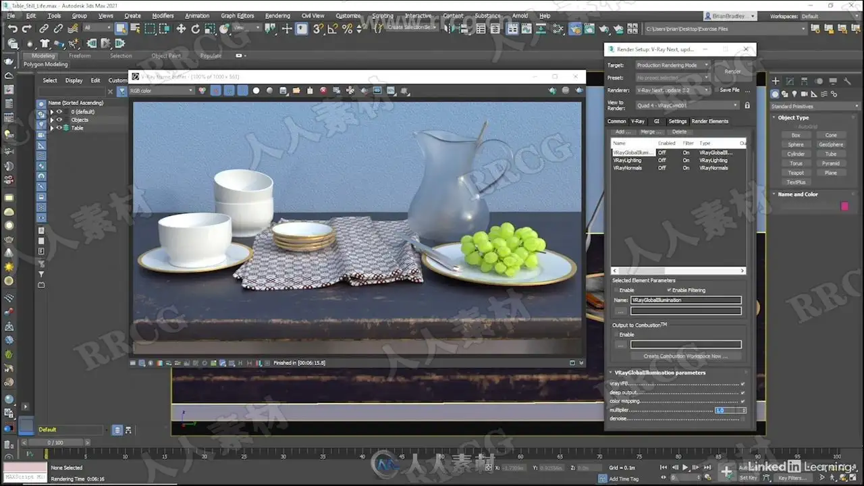Click the Undo arrow in main toolbar
The image size is (864, 486).
13,28
